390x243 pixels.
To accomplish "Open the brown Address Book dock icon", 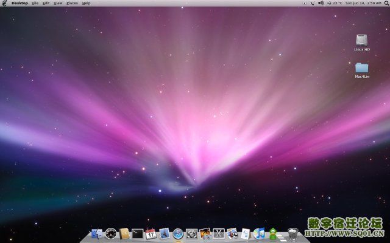I will click(124, 233).
